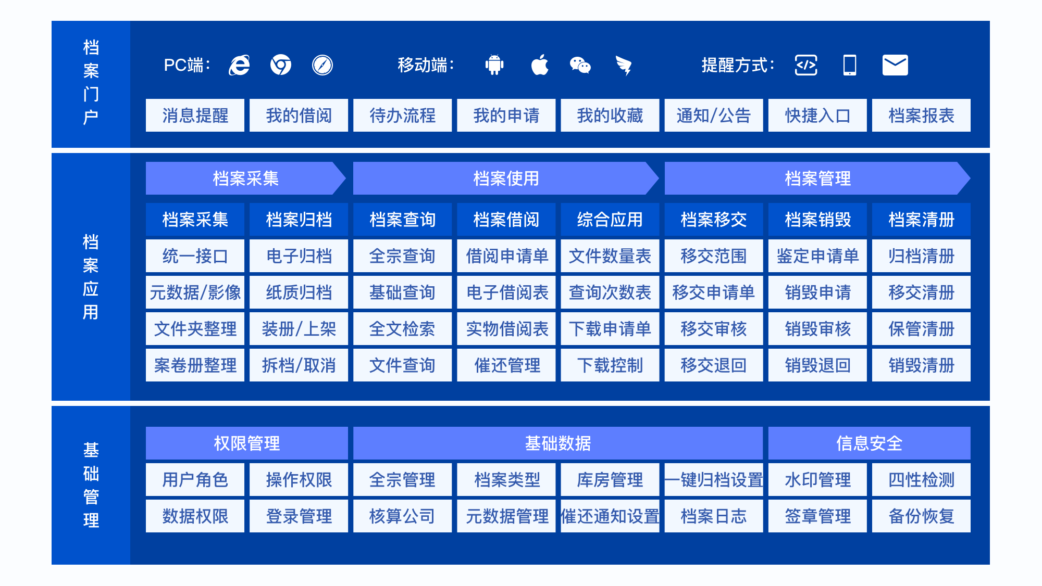Click the 登录管理 cell
Screen dimensions: 1042x586
coord(299,516)
